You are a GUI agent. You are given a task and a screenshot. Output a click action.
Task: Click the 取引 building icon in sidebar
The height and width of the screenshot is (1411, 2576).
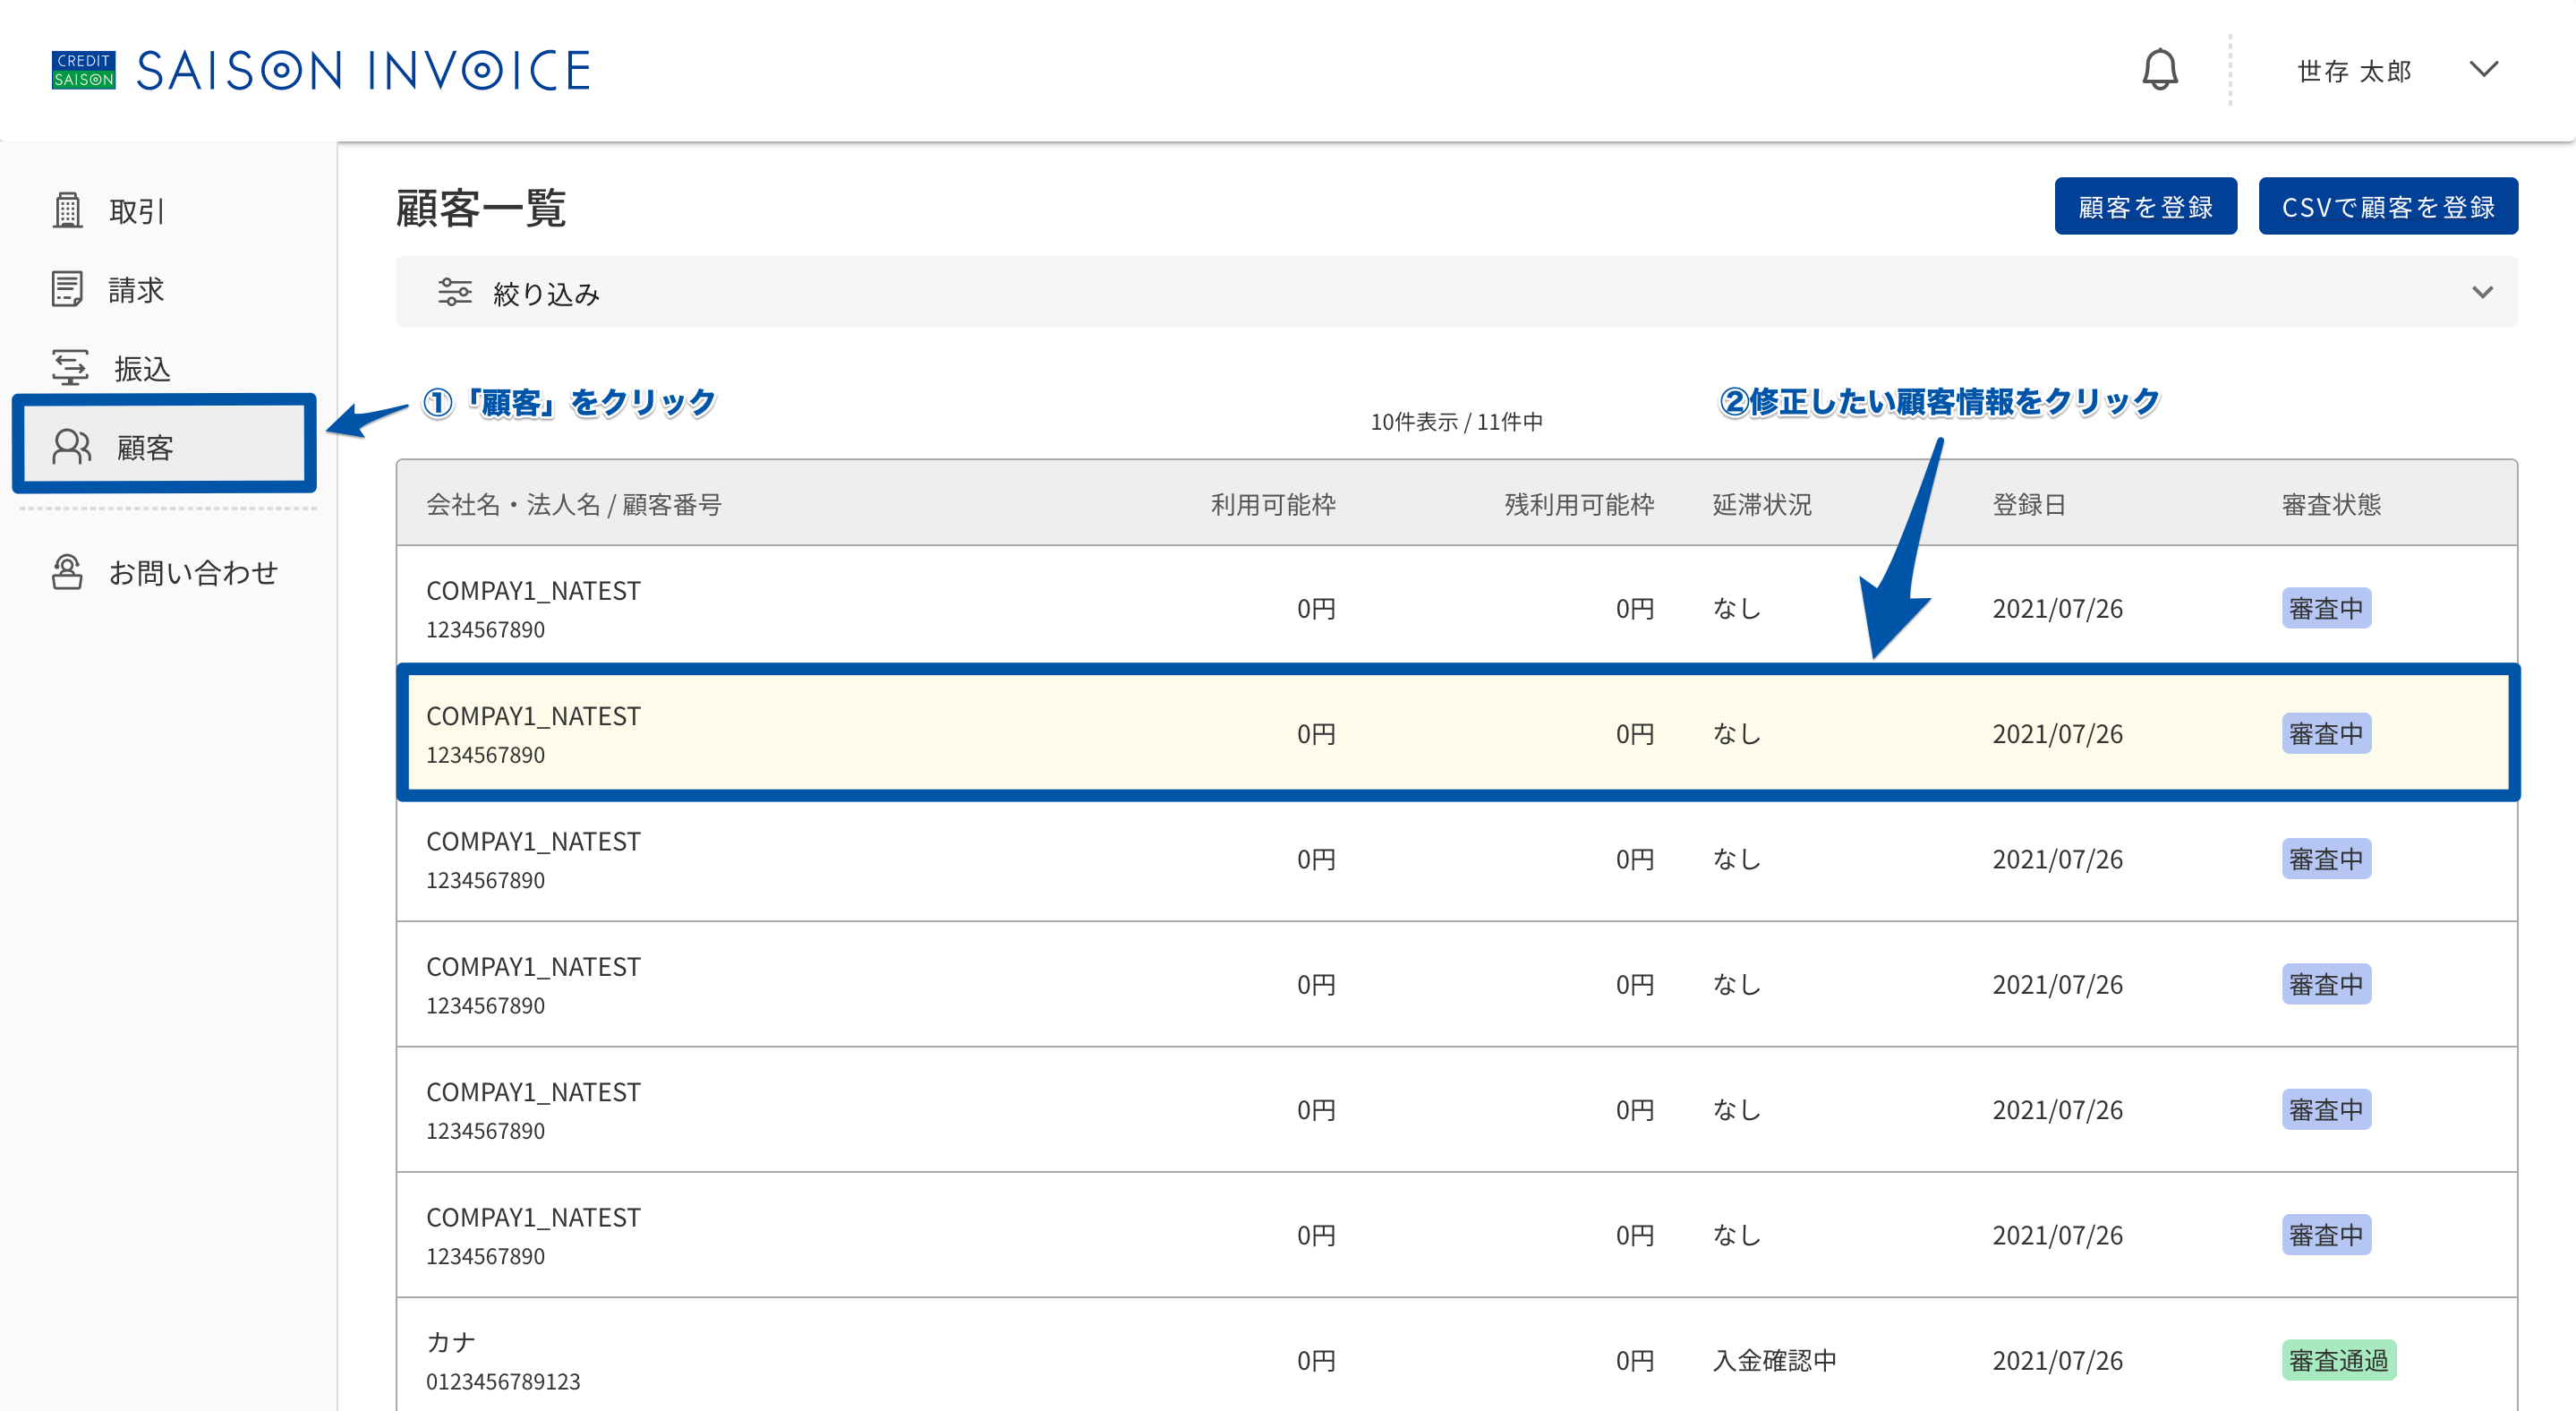click(x=67, y=210)
